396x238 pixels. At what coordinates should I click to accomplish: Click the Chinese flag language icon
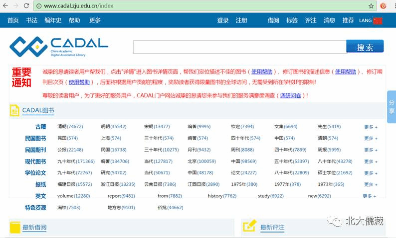click(378, 20)
